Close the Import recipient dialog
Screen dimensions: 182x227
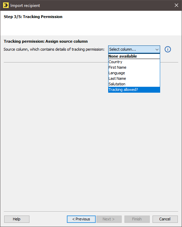(176, 5)
